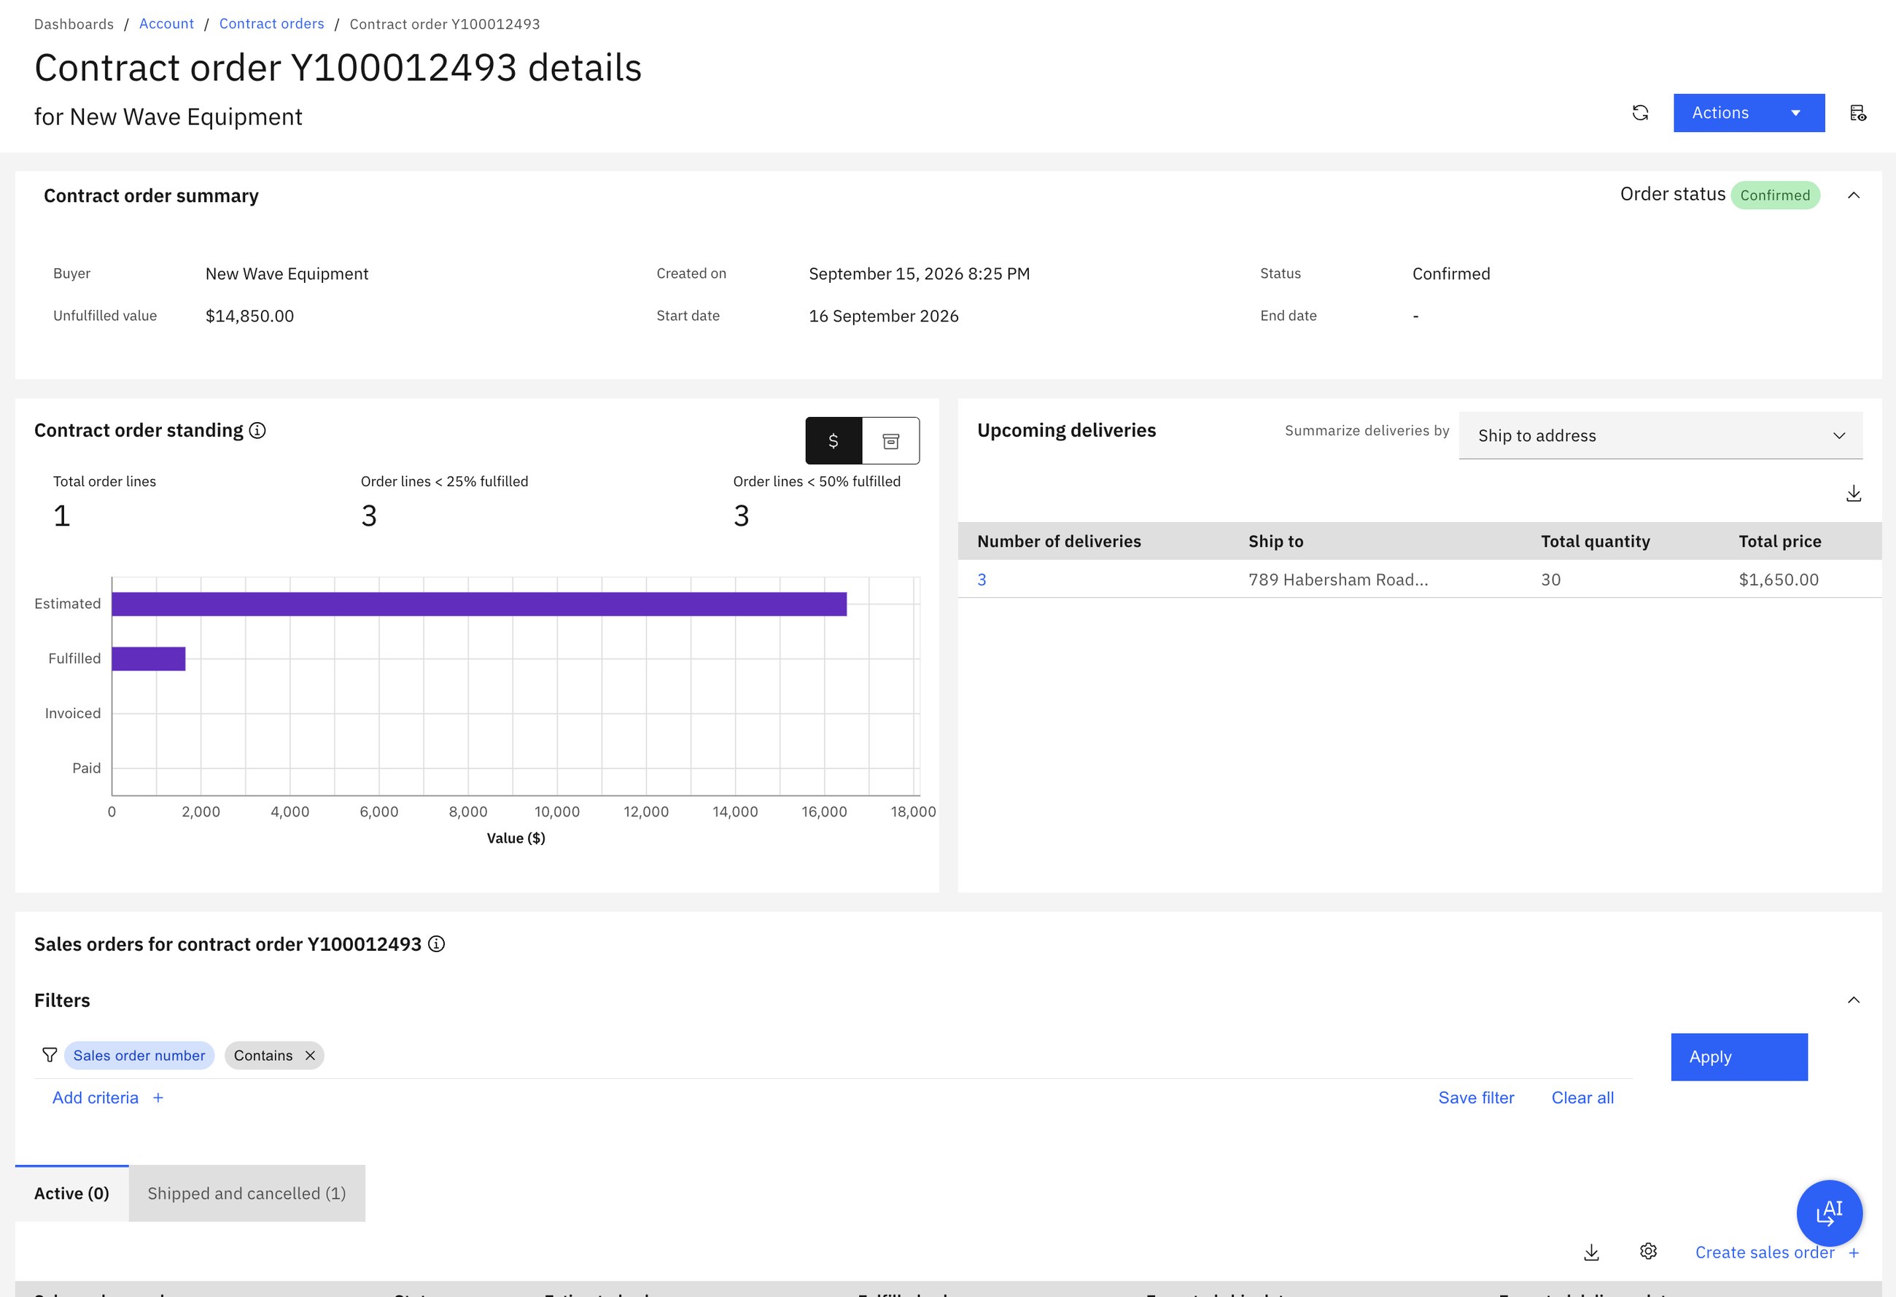Image resolution: width=1896 pixels, height=1297 pixels.
Task: Click the Sales order number filter chip
Action: (139, 1056)
